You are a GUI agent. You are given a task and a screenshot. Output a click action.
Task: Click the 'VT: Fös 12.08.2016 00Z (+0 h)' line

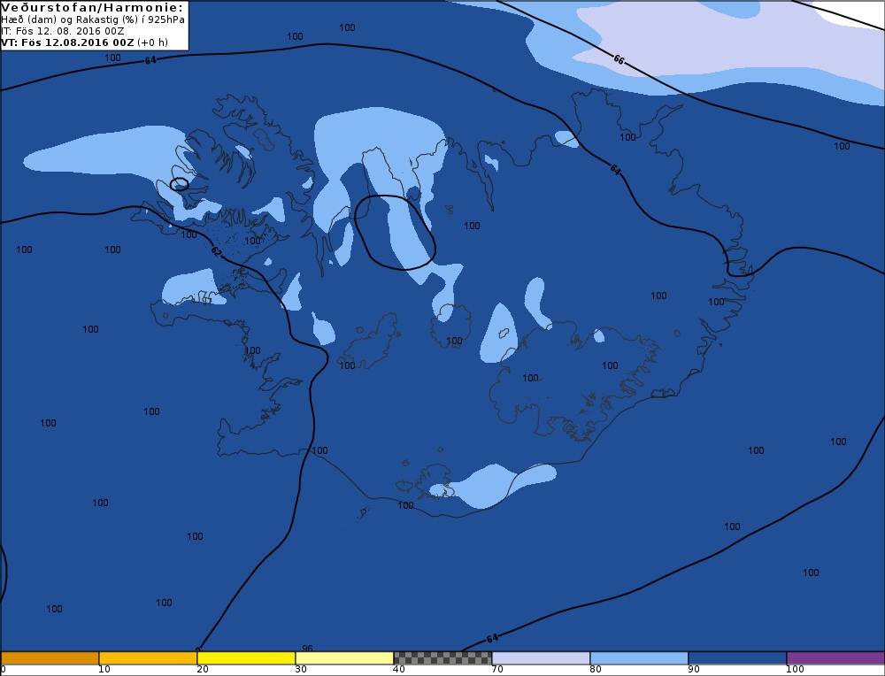pos(85,42)
